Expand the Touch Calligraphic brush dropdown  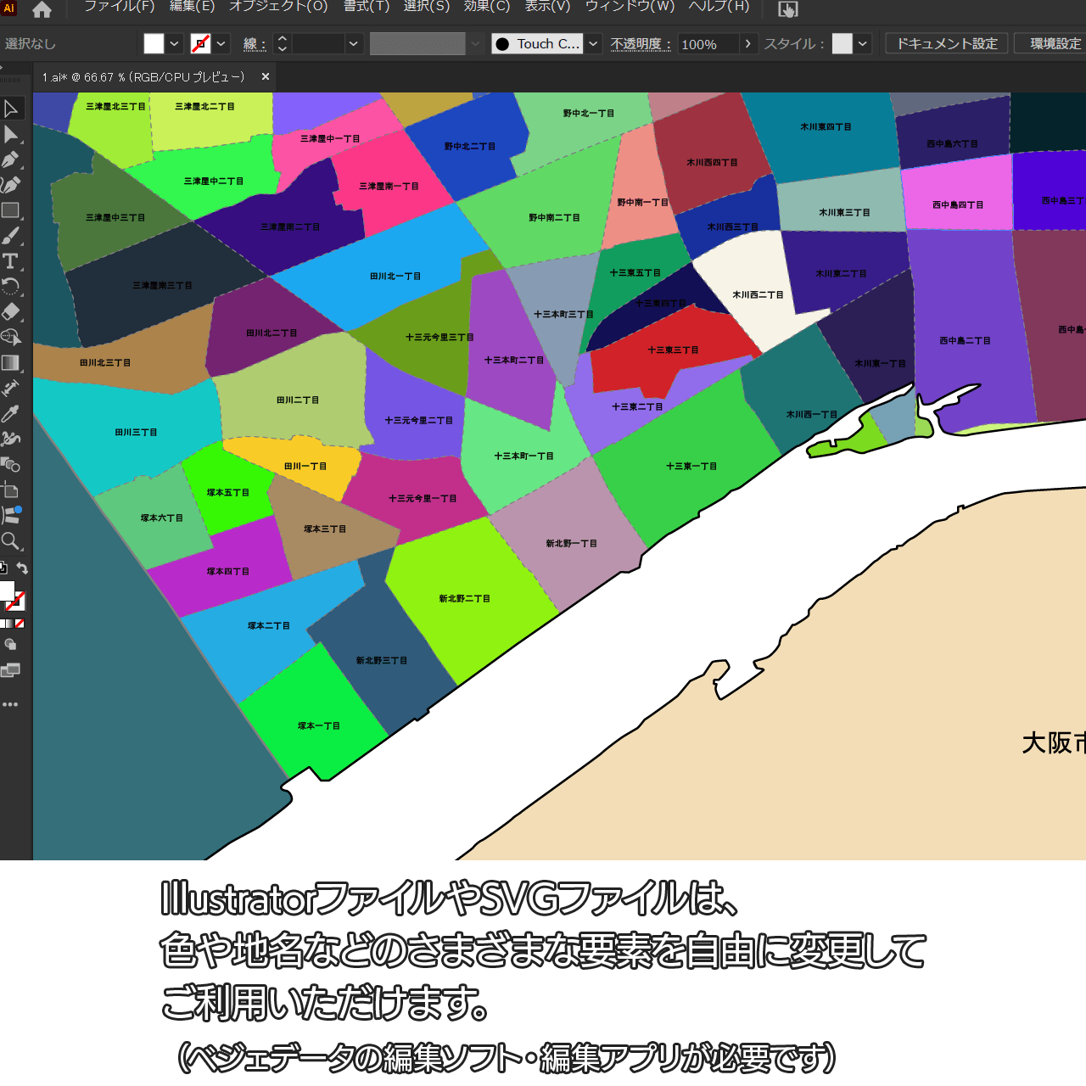coord(594,44)
